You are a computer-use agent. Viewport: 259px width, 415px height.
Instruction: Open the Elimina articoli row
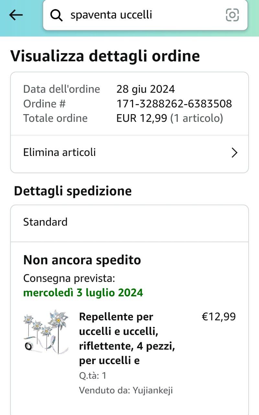click(129, 152)
